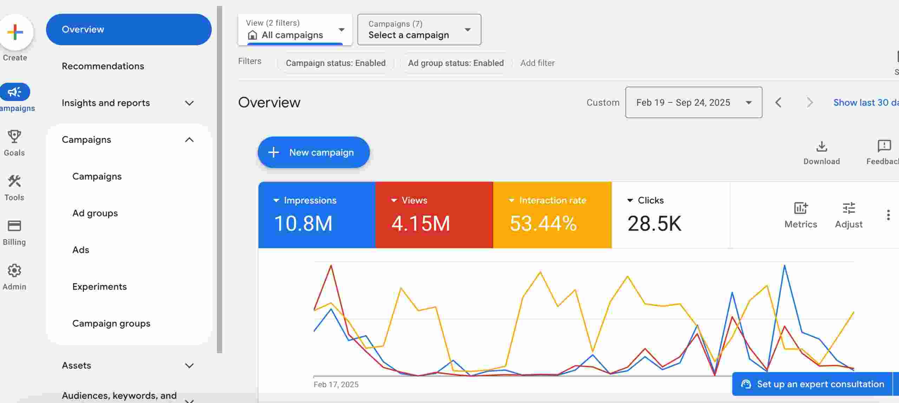This screenshot has height=403, width=899.
Task: Toggle the Impressions metric card
Action: (316, 215)
